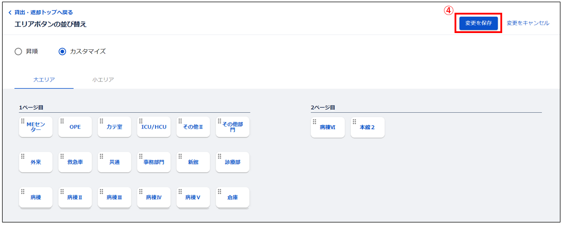Select the 事務部門 area button
The image size is (563, 225).
(154, 162)
